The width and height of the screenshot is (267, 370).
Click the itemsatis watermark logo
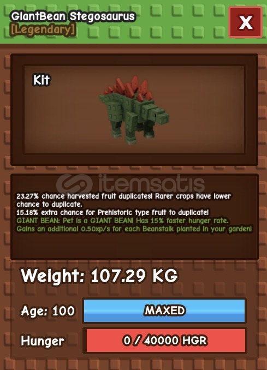coord(75,184)
